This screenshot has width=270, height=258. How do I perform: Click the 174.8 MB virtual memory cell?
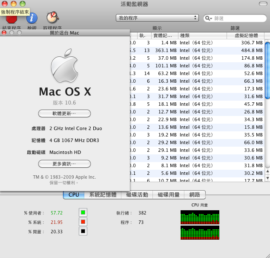252,58
